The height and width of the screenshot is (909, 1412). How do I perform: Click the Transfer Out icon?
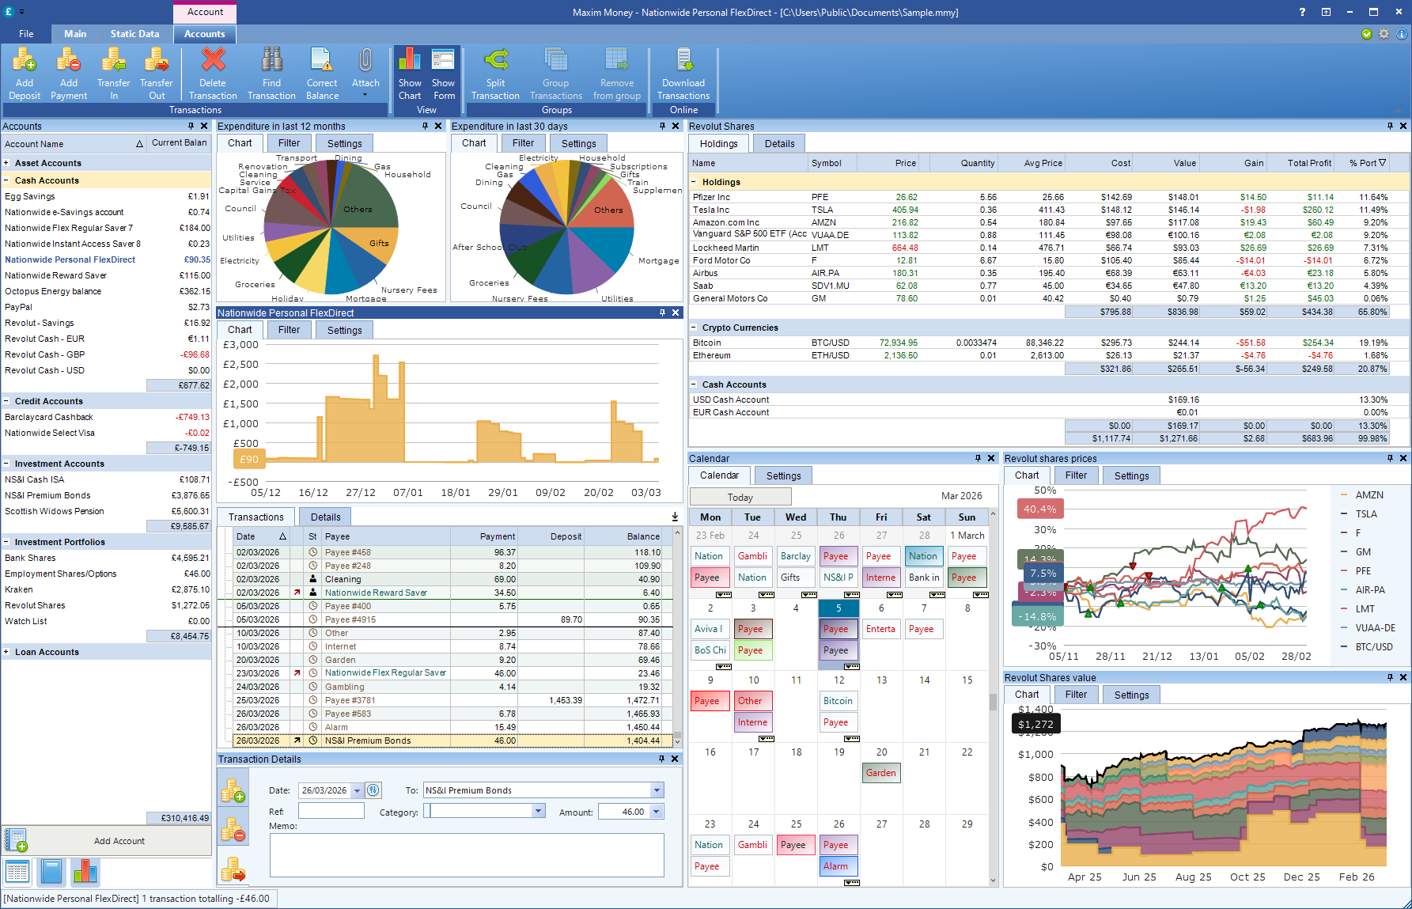[x=156, y=71]
